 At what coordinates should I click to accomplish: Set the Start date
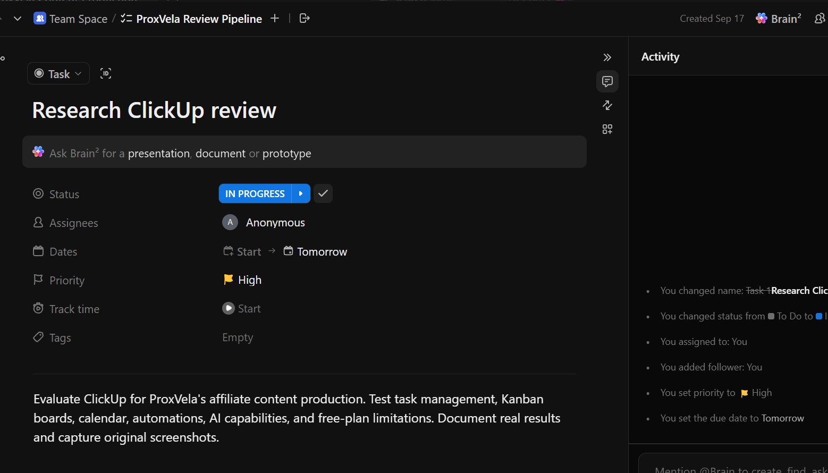click(242, 251)
